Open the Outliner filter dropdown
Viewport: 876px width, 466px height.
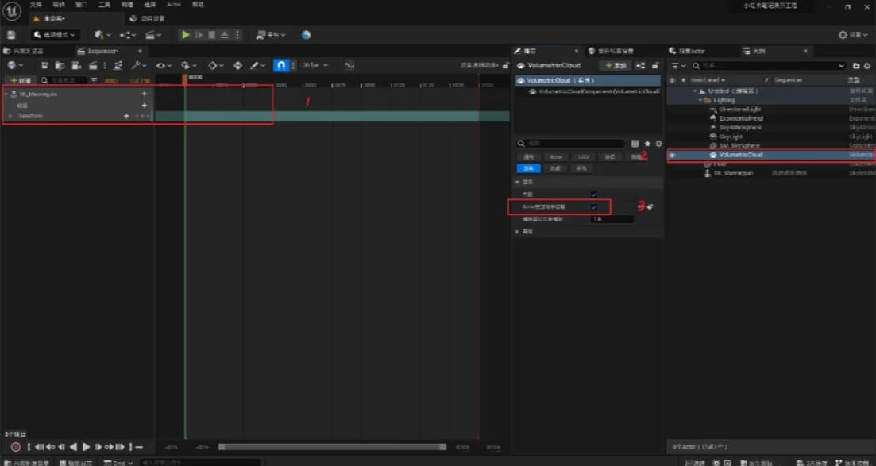pos(677,66)
